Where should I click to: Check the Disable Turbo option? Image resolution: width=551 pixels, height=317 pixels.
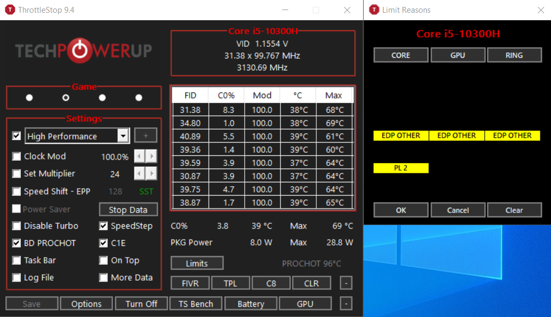coord(16,226)
